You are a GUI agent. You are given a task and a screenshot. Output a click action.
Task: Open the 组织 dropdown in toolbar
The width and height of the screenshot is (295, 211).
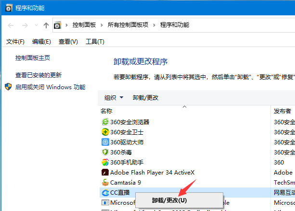(x=114, y=97)
